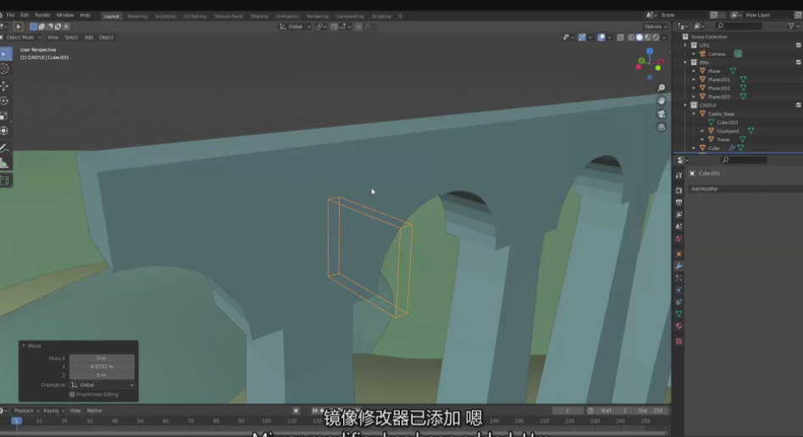Open the Playback dropdown in timeline
The image size is (803, 437).
(26, 411)
